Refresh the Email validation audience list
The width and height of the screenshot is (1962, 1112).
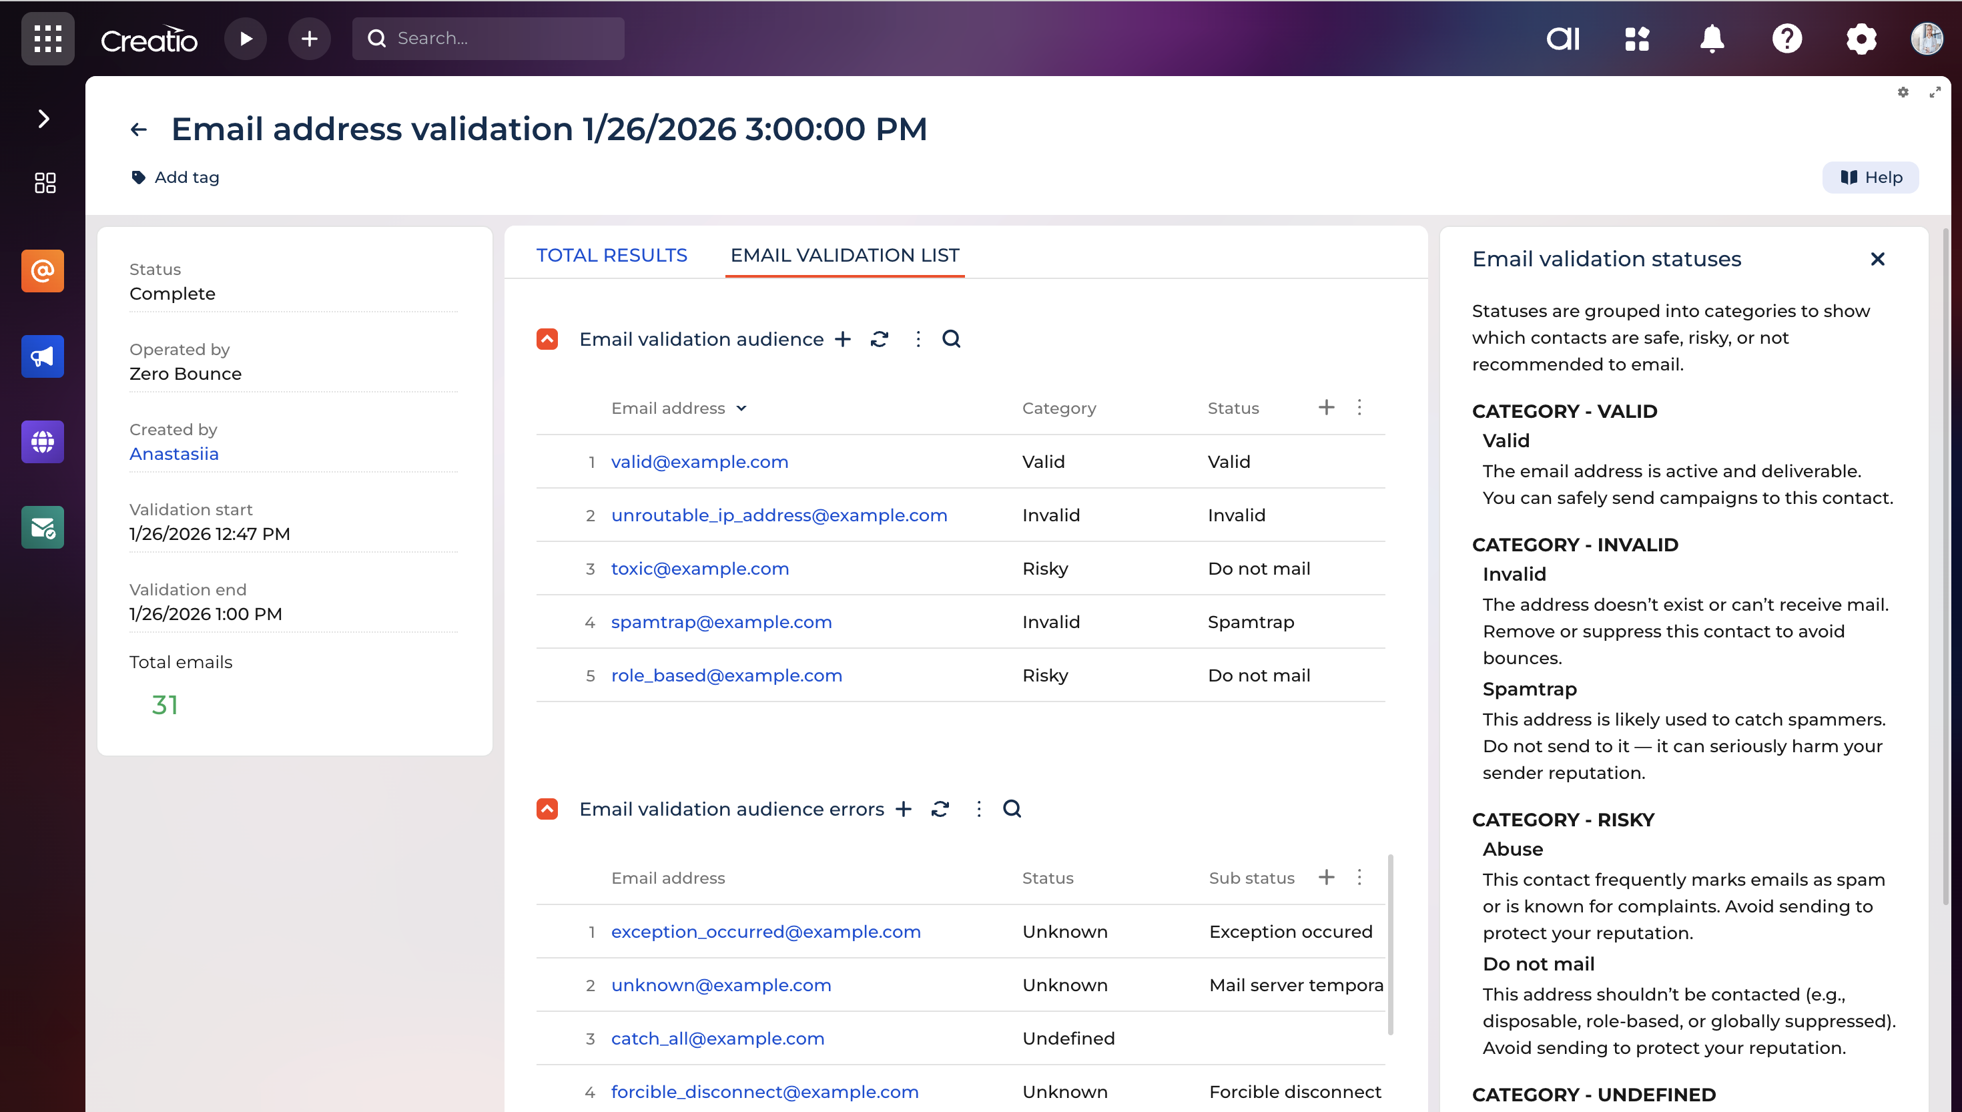pyautogui.click(x=880, y=339)
